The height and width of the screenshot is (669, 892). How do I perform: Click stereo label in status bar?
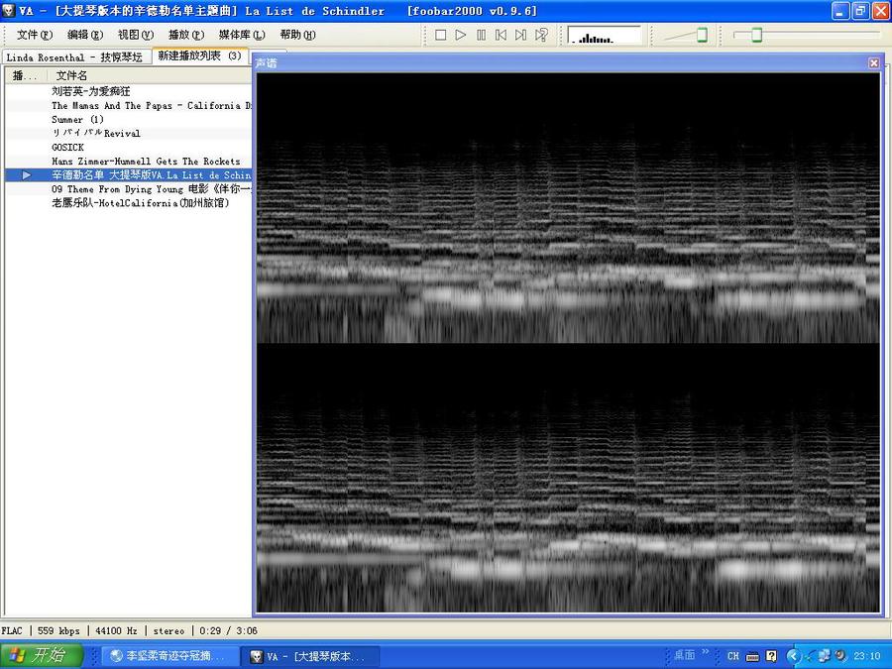[x=168, y=631]
